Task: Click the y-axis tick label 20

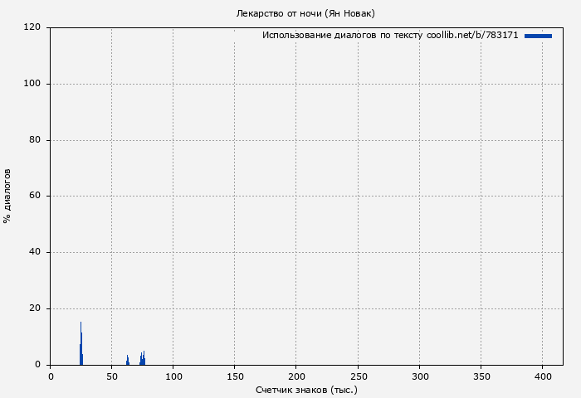Action: [36, 308]
